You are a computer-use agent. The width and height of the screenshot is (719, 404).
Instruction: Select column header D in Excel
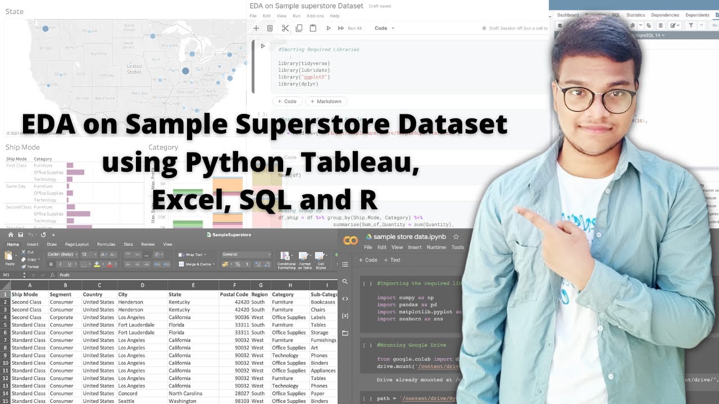click(142, 286)
